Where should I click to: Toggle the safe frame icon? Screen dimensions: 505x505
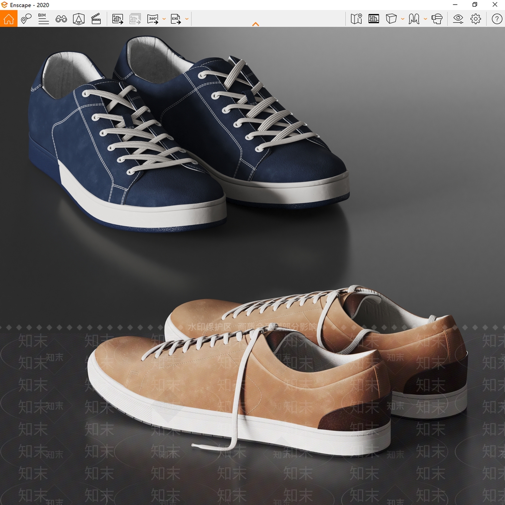coord(374,19)
